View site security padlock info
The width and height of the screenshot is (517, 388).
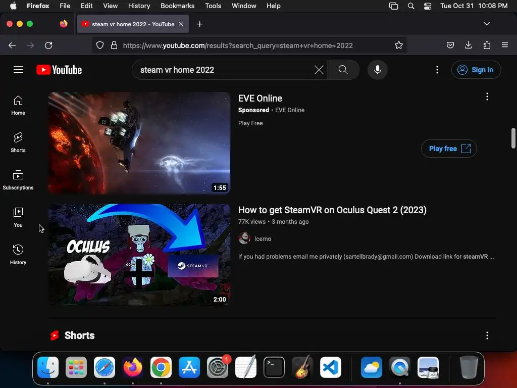(x=114, y=45)
